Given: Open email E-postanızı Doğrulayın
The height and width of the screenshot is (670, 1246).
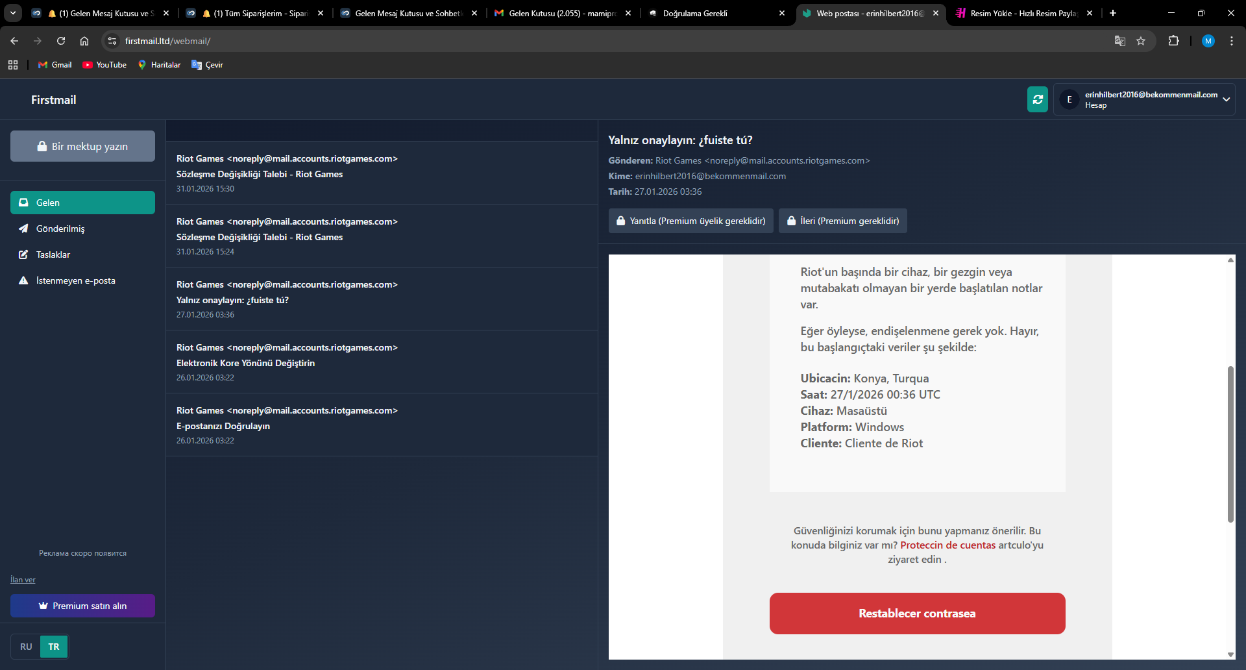Looking at the screenshot, I should tap(382, 425).
